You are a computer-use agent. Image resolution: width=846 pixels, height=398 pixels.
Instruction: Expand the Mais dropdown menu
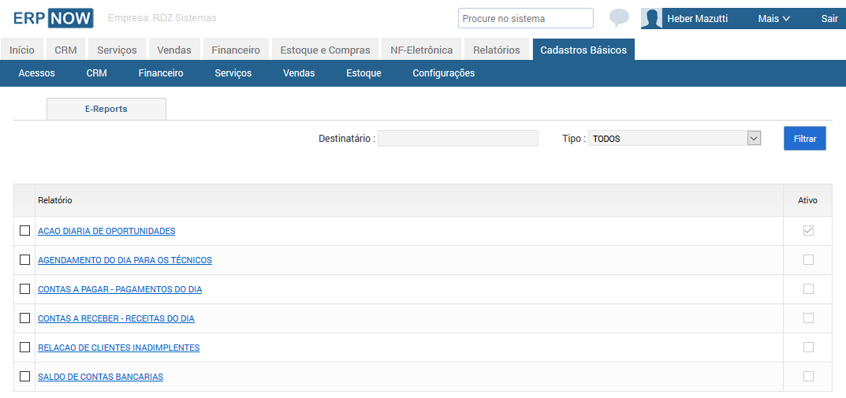[773, 18]
